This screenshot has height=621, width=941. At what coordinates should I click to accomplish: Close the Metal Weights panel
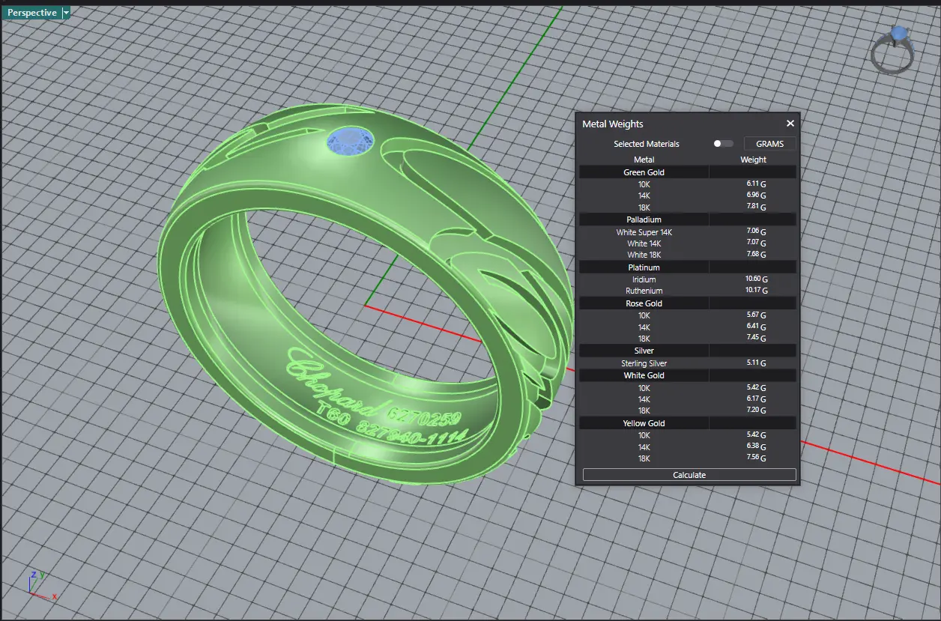(790, 124)
